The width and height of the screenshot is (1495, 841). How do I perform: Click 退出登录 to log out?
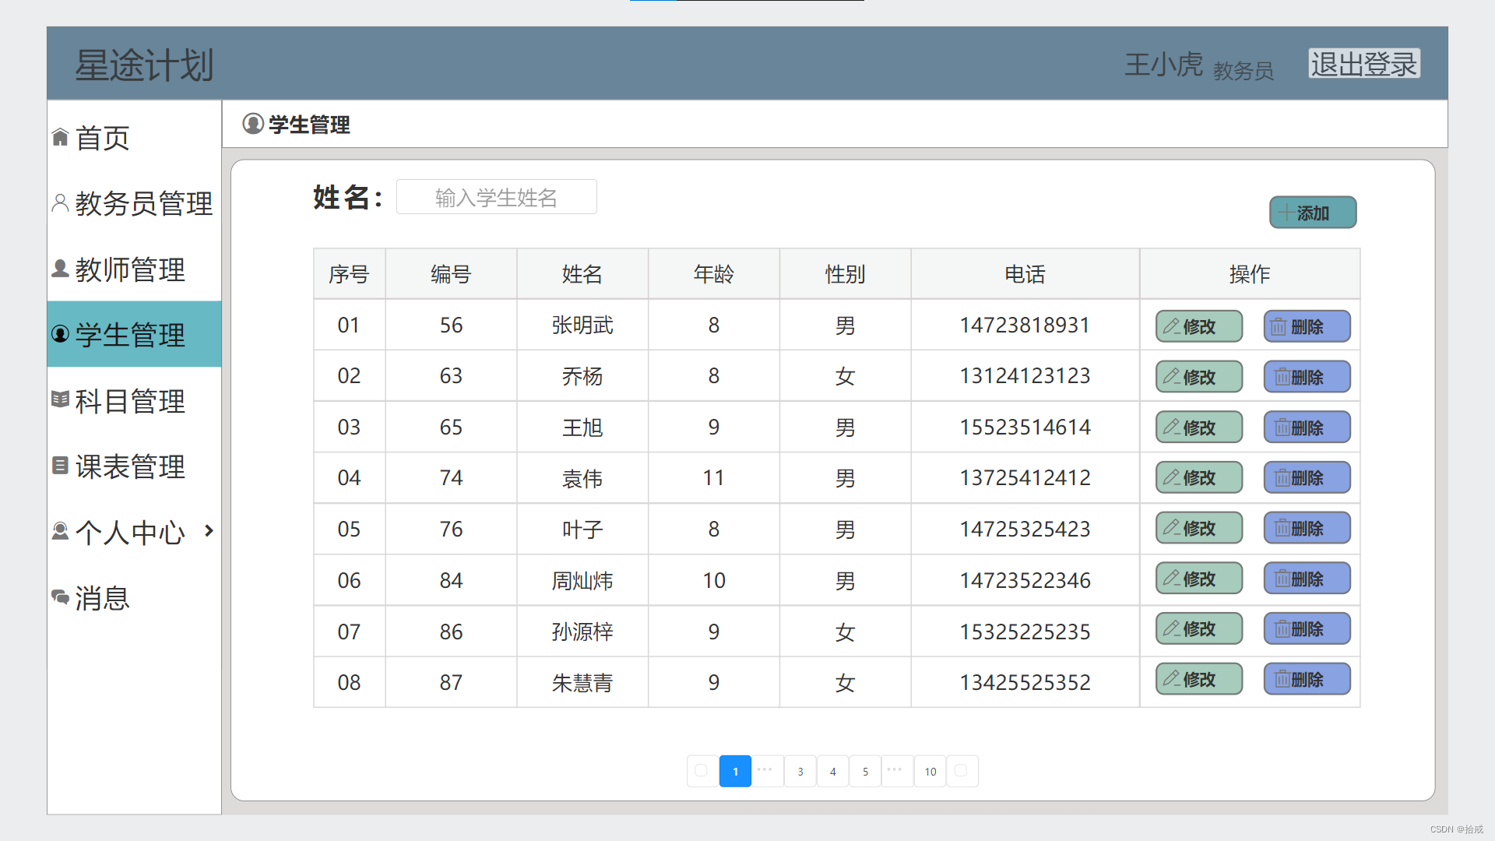point(1363,64)
